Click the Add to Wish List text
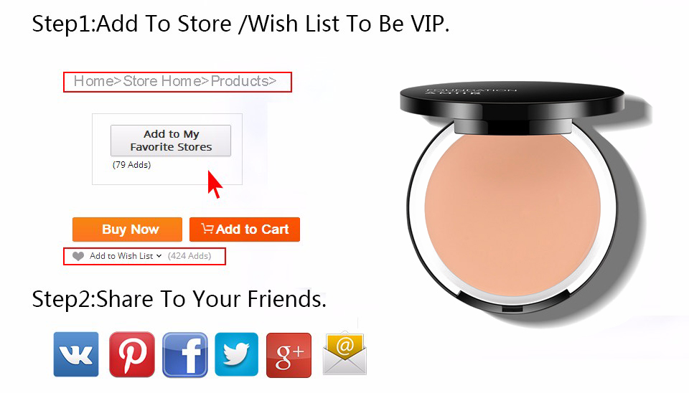 tap(121, 256)
